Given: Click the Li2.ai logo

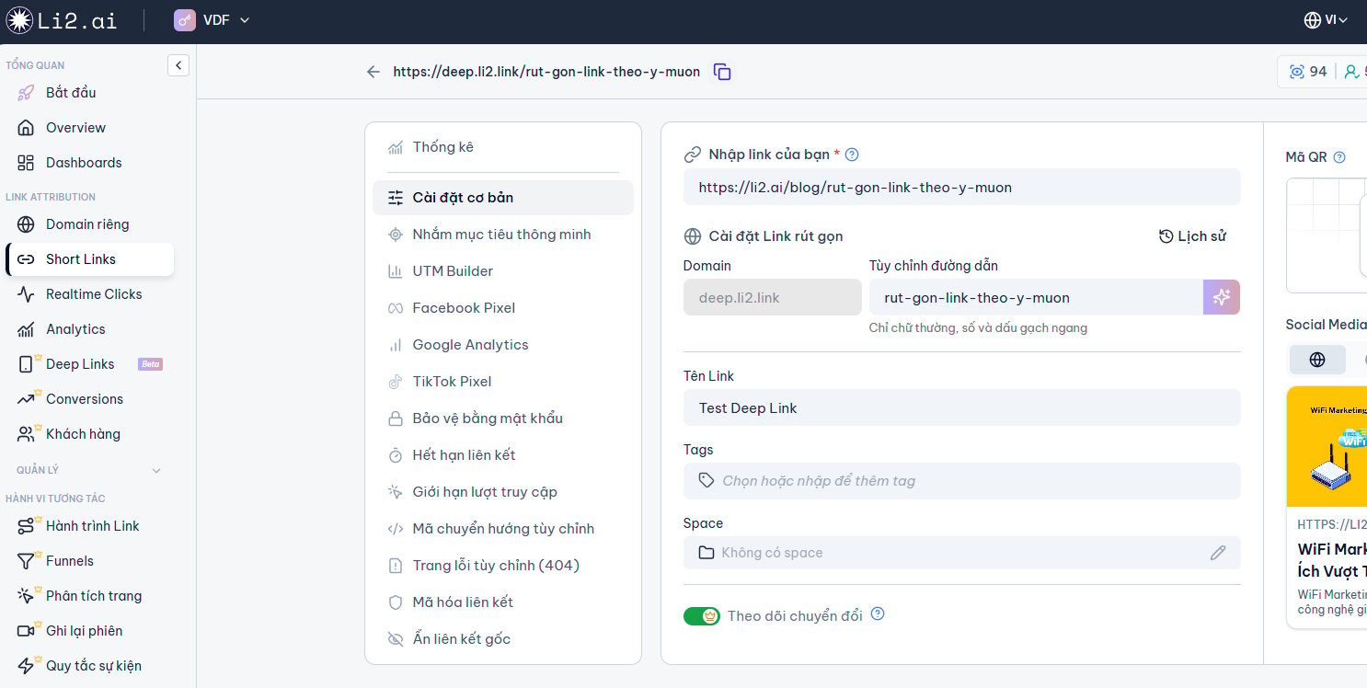Looking at the screenshot, I should tap(62, 20).
